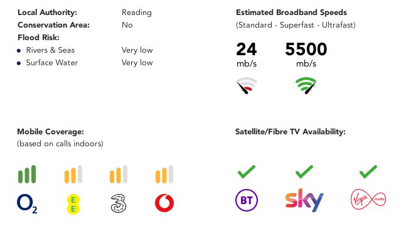Click the green checkmark above Virgin Media
The height and width of the screenshot is (248, 416).
point(368,171)
